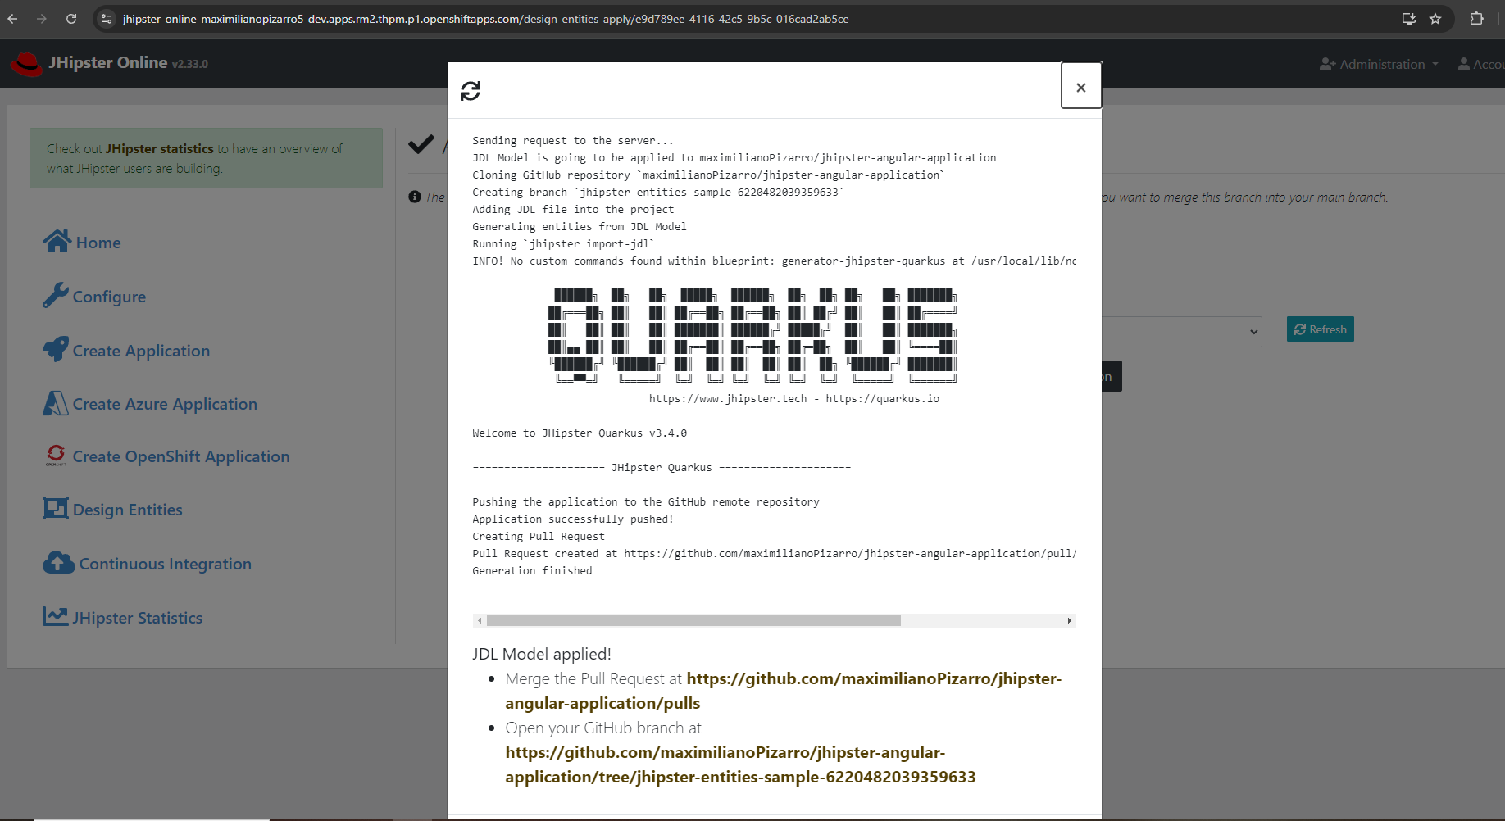This screenshot has width=1505, height=821.
Task: Click the Design Entities diagram icon
Action: 56,509
